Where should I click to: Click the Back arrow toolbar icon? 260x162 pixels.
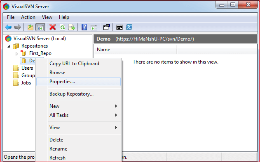(8, 27)
